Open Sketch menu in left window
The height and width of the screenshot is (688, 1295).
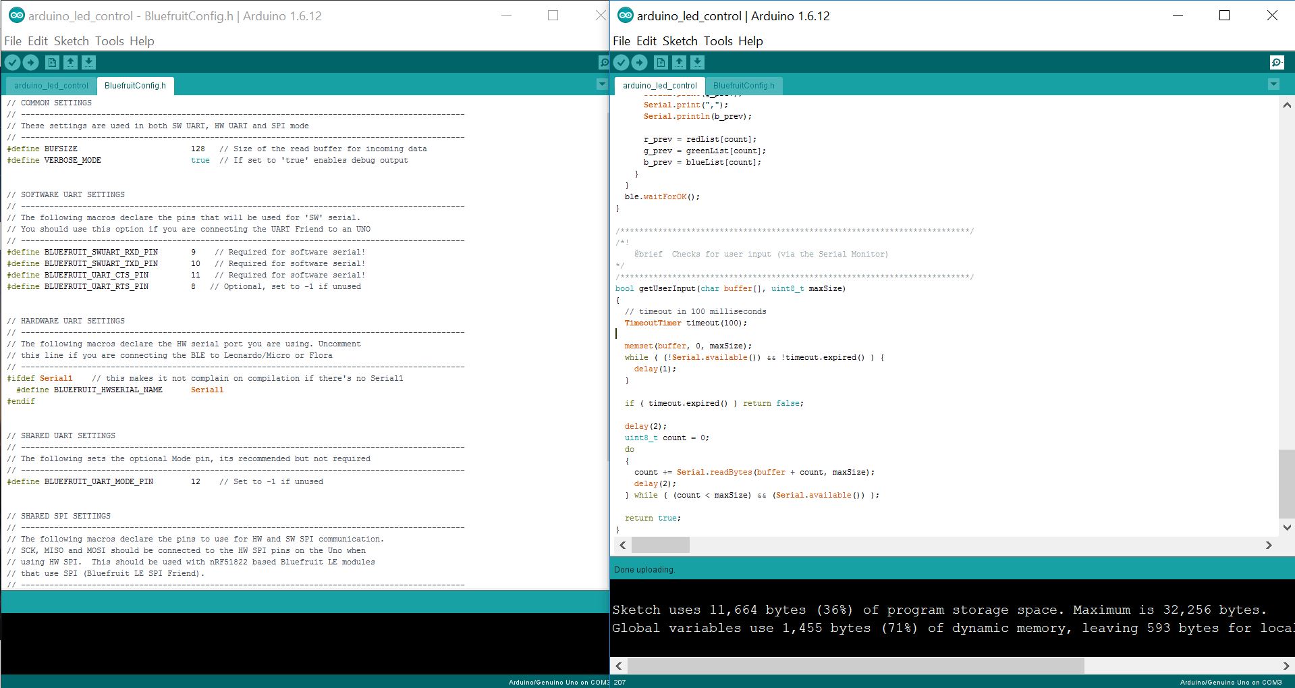(72, 41)
